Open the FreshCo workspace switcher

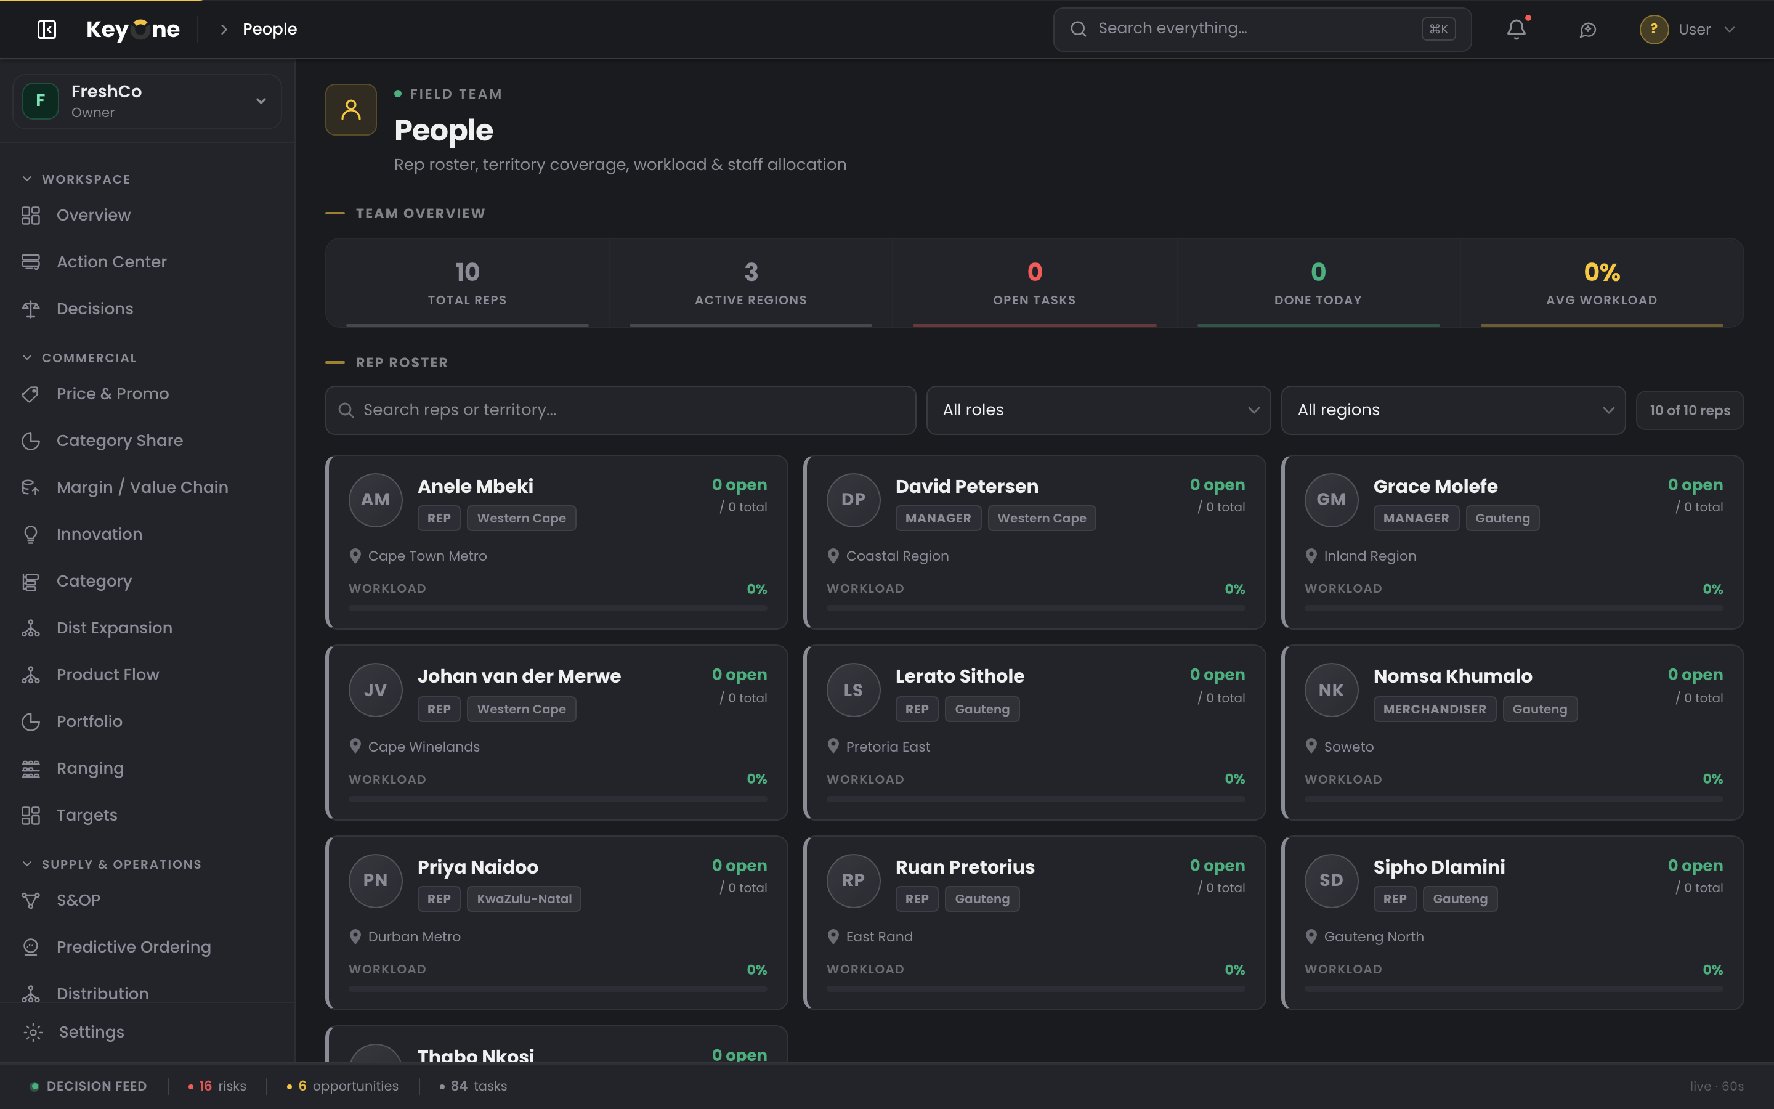pyautogui.click(x=147, y=101)
